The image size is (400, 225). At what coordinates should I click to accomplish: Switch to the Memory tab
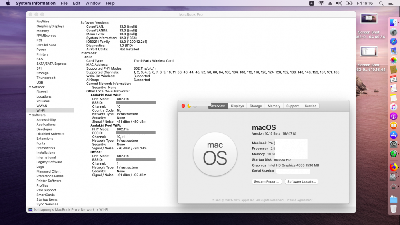click(x=274, y=106)
